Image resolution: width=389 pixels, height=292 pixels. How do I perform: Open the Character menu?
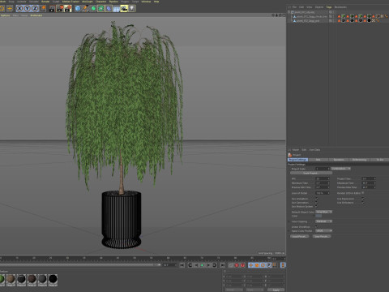tap(100, 2)
